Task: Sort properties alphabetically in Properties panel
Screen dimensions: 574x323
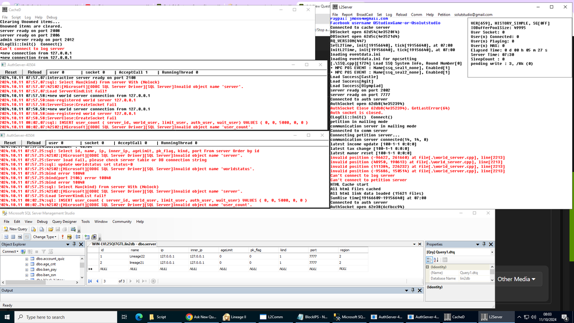Action: (437, 259)
